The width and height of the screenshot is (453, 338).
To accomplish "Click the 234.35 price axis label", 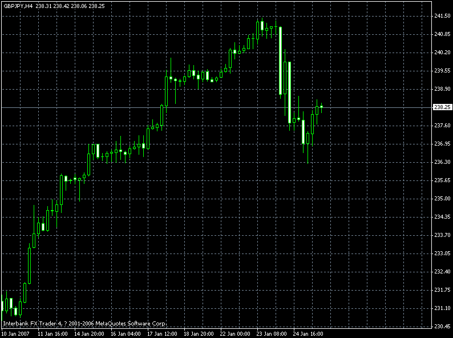I will click(x=442, y=217).
